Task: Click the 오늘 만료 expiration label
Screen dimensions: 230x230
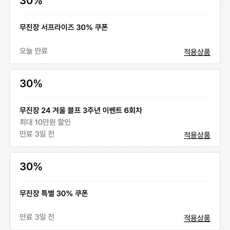Action: point(34,51)
